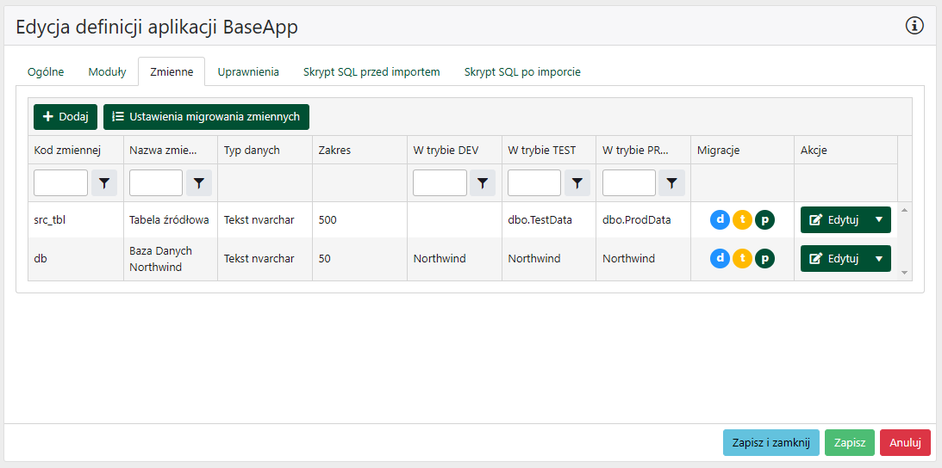Click the '500' range cell

pyautogui.click(x=360, y=219)
